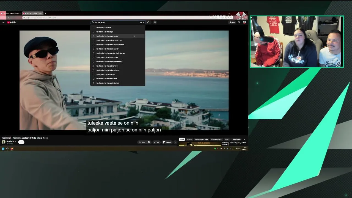Open the YouTube hamburger guide menu
Viewport: 352px width, 198px height.
(x=3, y=22)
